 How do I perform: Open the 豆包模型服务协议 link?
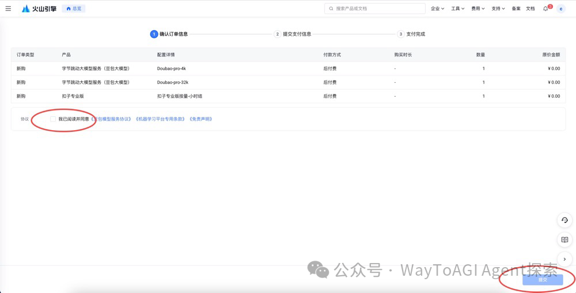point(111,119)
